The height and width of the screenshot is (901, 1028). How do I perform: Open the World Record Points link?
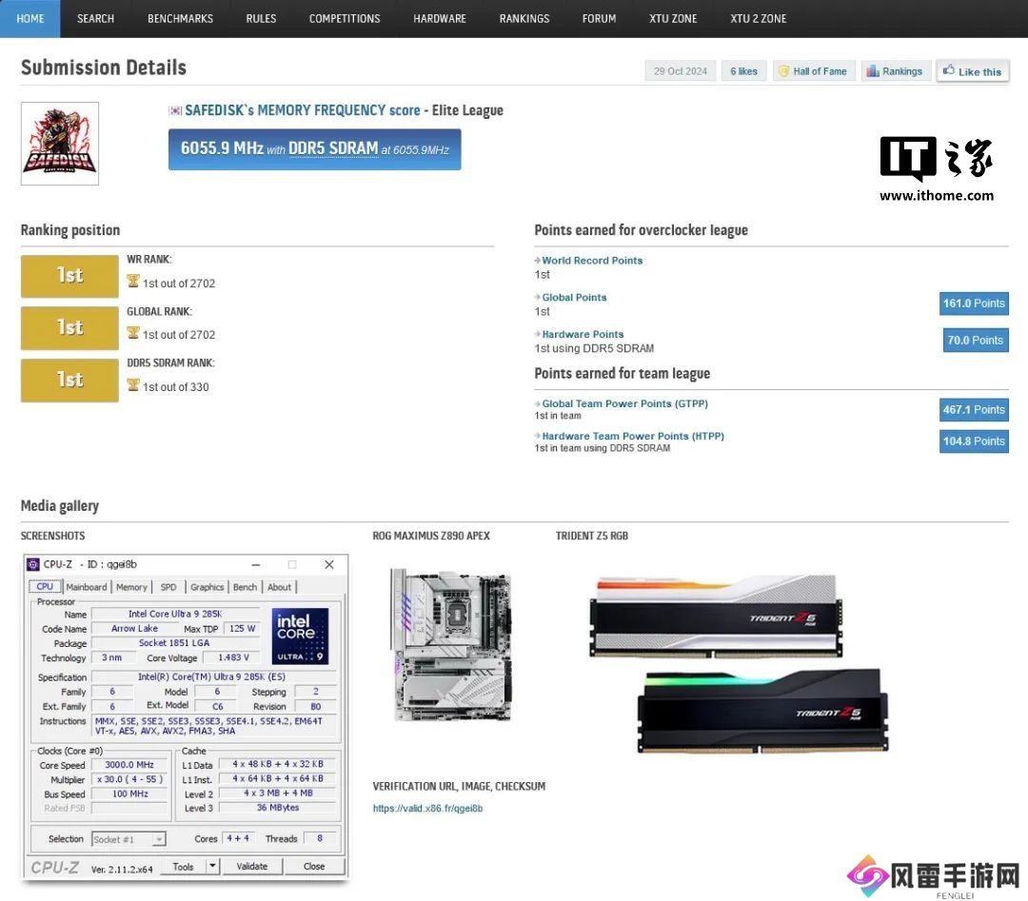coord(592,260)
